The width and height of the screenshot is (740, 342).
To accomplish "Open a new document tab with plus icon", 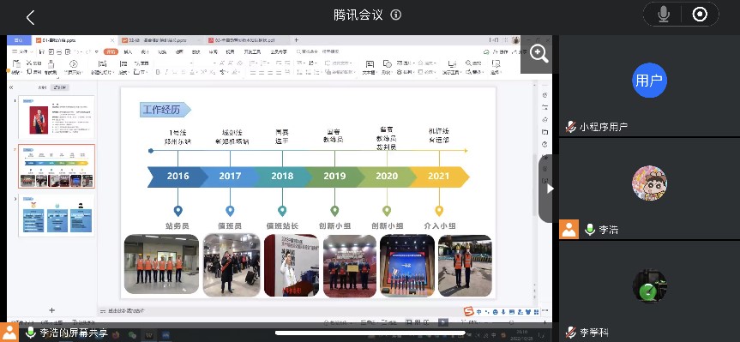I will [x=297, y=40].
